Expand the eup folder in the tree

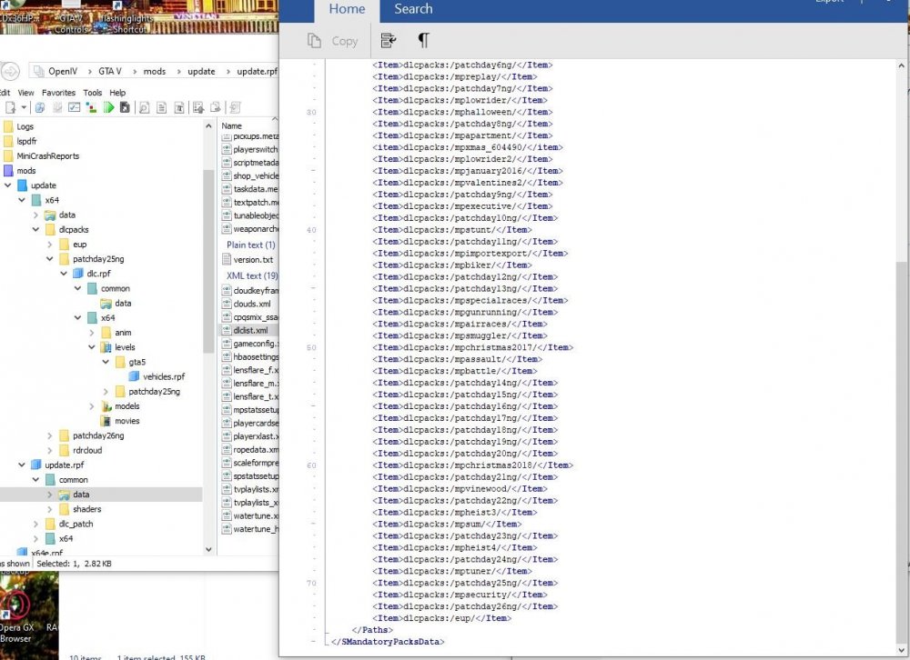click(x=49, y=245)
